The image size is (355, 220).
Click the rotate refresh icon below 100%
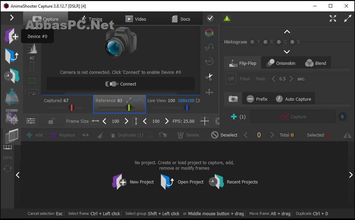(8, 168)
